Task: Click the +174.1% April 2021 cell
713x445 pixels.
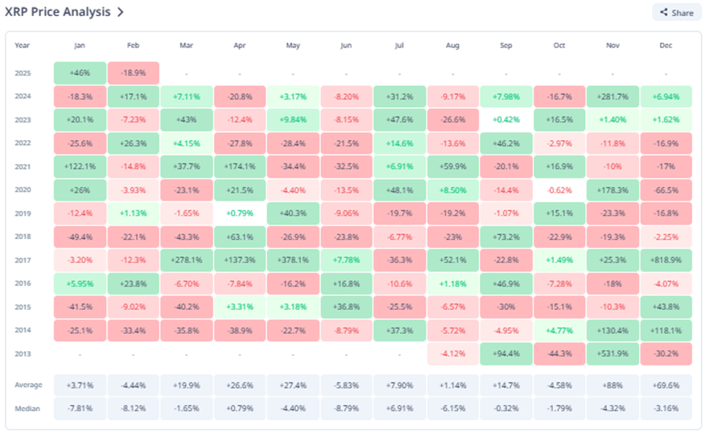Action: pos(240,167)
